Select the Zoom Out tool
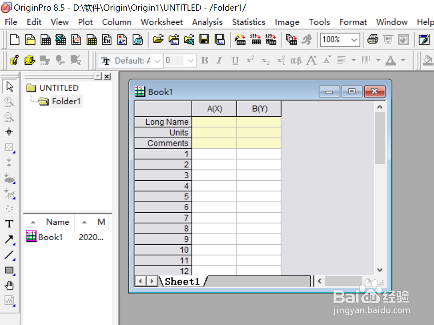 (x=9, y=117)
